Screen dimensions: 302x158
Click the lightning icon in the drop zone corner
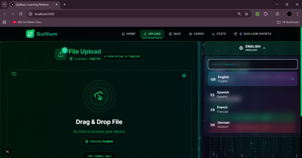pos(184,76)
